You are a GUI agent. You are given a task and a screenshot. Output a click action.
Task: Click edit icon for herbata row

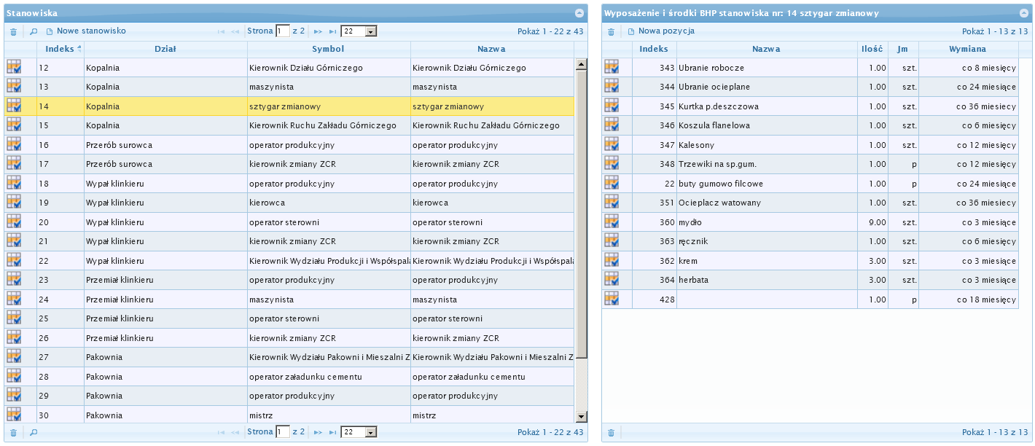(x=612, y=280)
